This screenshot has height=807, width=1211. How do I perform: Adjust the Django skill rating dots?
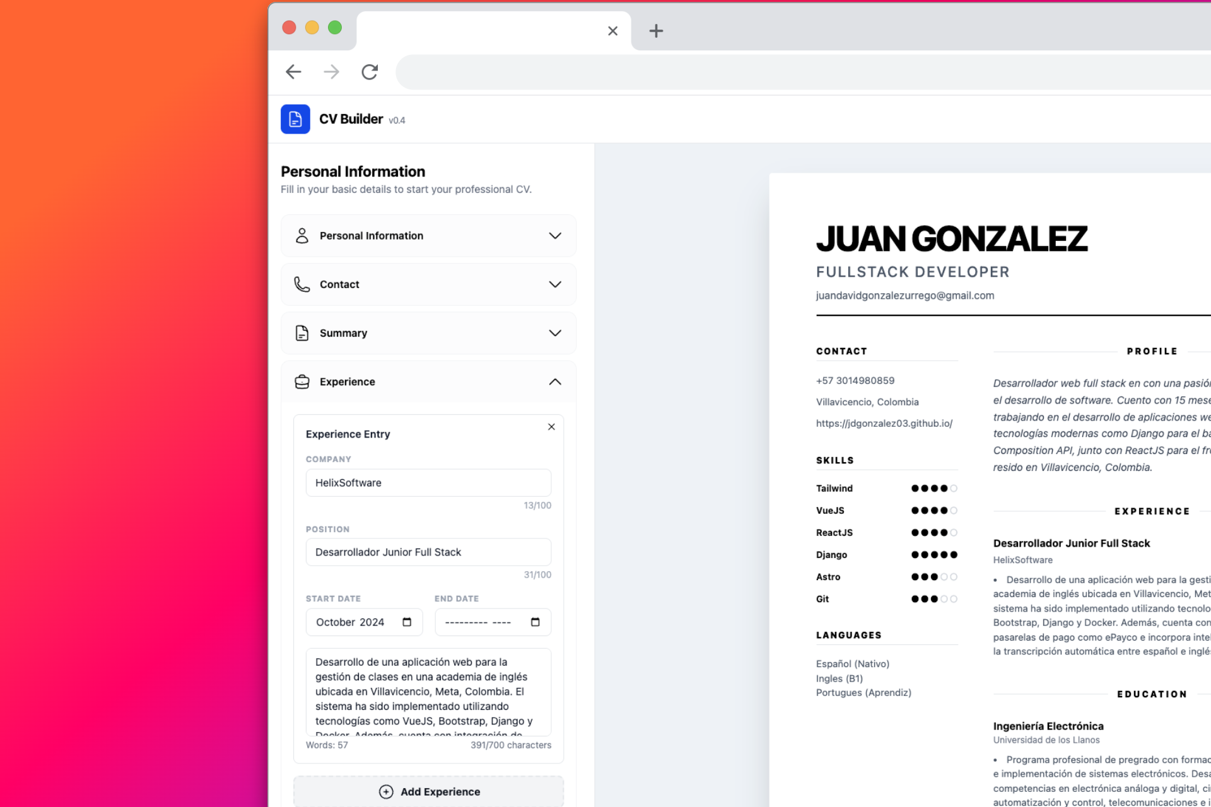[x=934, y=554]
